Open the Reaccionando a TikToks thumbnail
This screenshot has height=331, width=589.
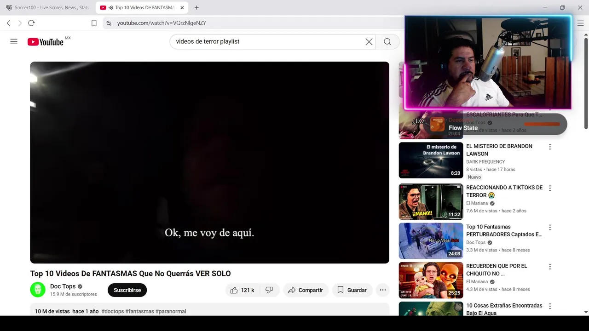[x=431, y=201]
